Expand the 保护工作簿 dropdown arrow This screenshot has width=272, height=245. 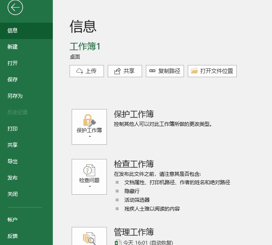[x=90, y=137]
